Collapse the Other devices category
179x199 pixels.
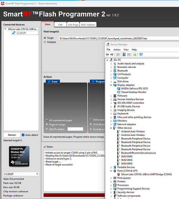click(x=111, y=128)
